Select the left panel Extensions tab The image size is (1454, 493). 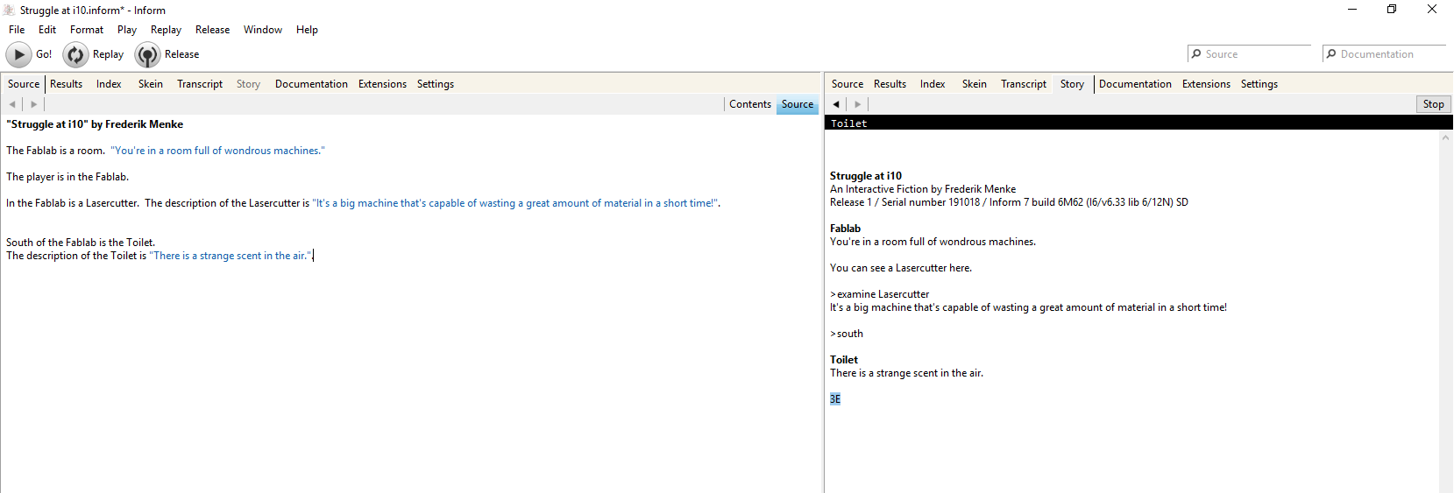382,84
